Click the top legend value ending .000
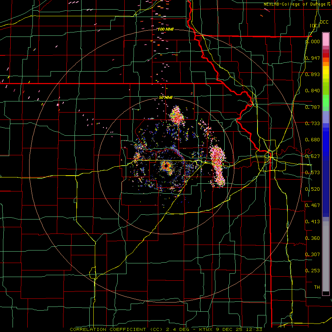This screenshot has width=332, height=332. tap(312, 42)
